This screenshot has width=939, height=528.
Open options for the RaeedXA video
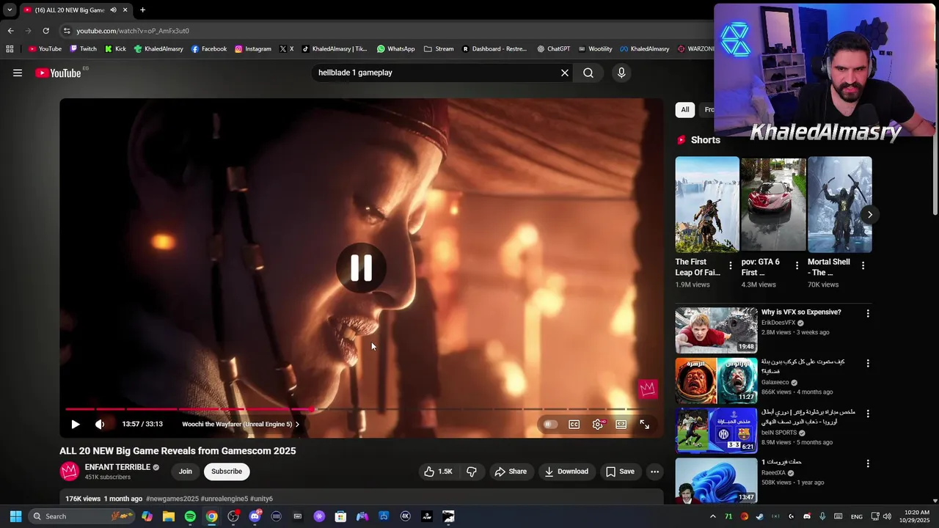point(868,463)
